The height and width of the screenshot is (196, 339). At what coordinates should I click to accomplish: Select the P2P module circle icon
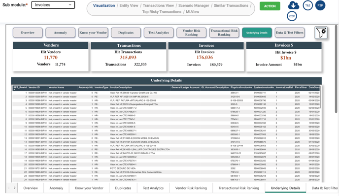pos(320,5)
